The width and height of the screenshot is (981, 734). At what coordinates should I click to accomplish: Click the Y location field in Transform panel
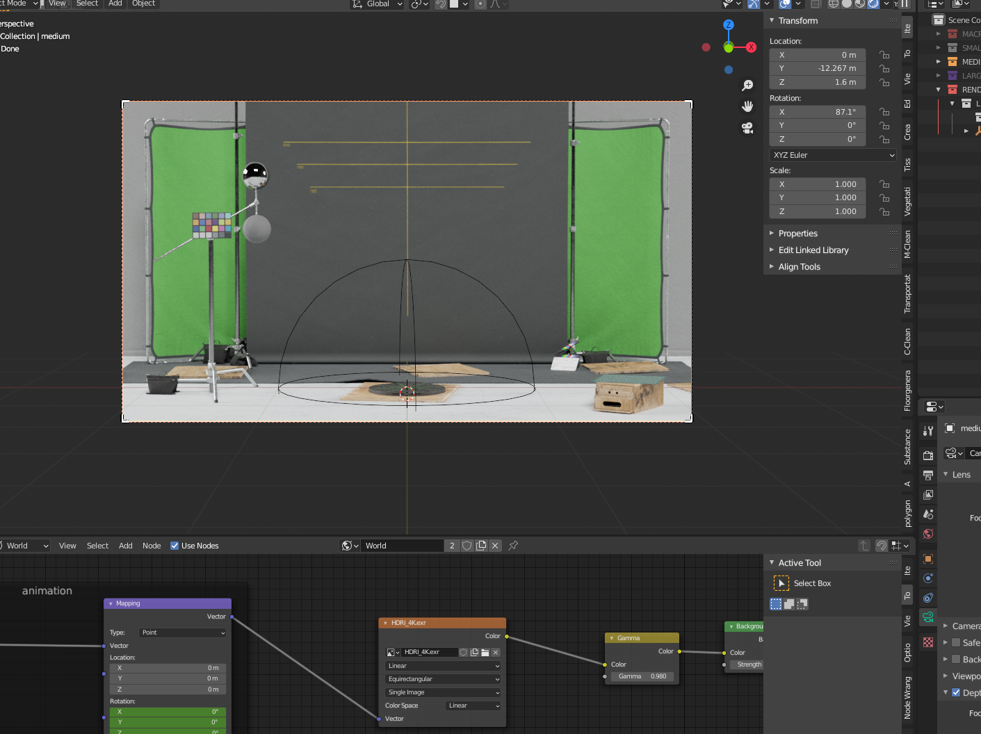click(817, 68)
